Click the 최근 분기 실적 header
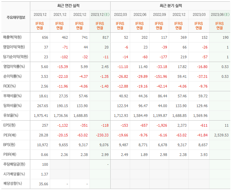 tap(171, 6)
